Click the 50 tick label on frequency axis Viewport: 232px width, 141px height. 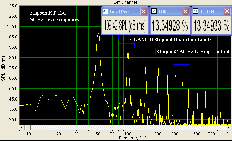(98, 134)
